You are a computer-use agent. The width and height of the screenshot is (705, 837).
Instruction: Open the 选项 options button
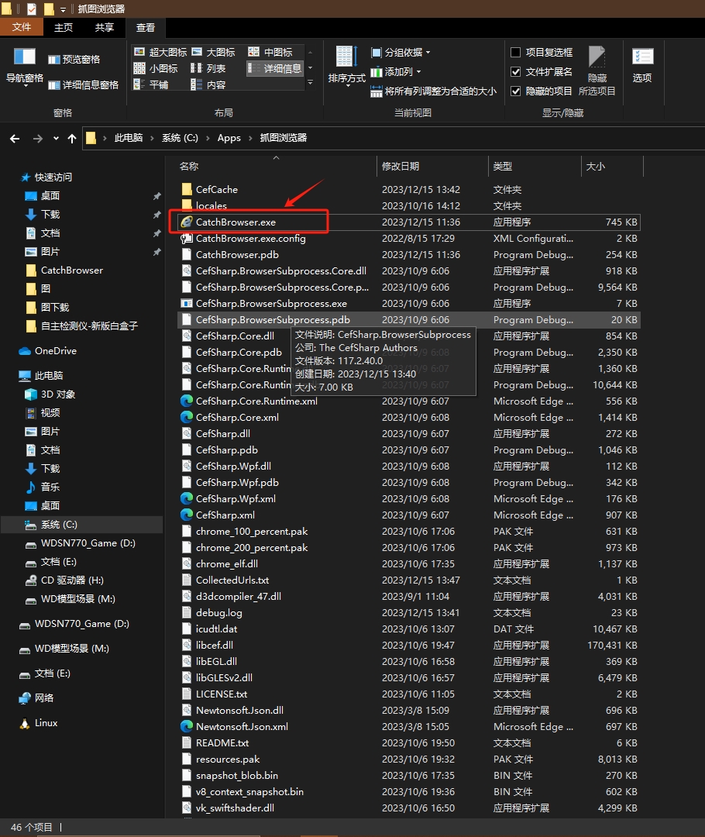pyautogui.click(x=642, y=65)
